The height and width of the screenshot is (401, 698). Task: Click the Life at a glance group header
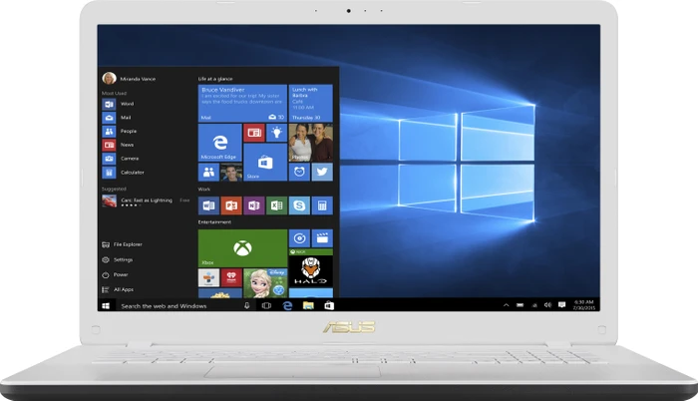(215, 79)
